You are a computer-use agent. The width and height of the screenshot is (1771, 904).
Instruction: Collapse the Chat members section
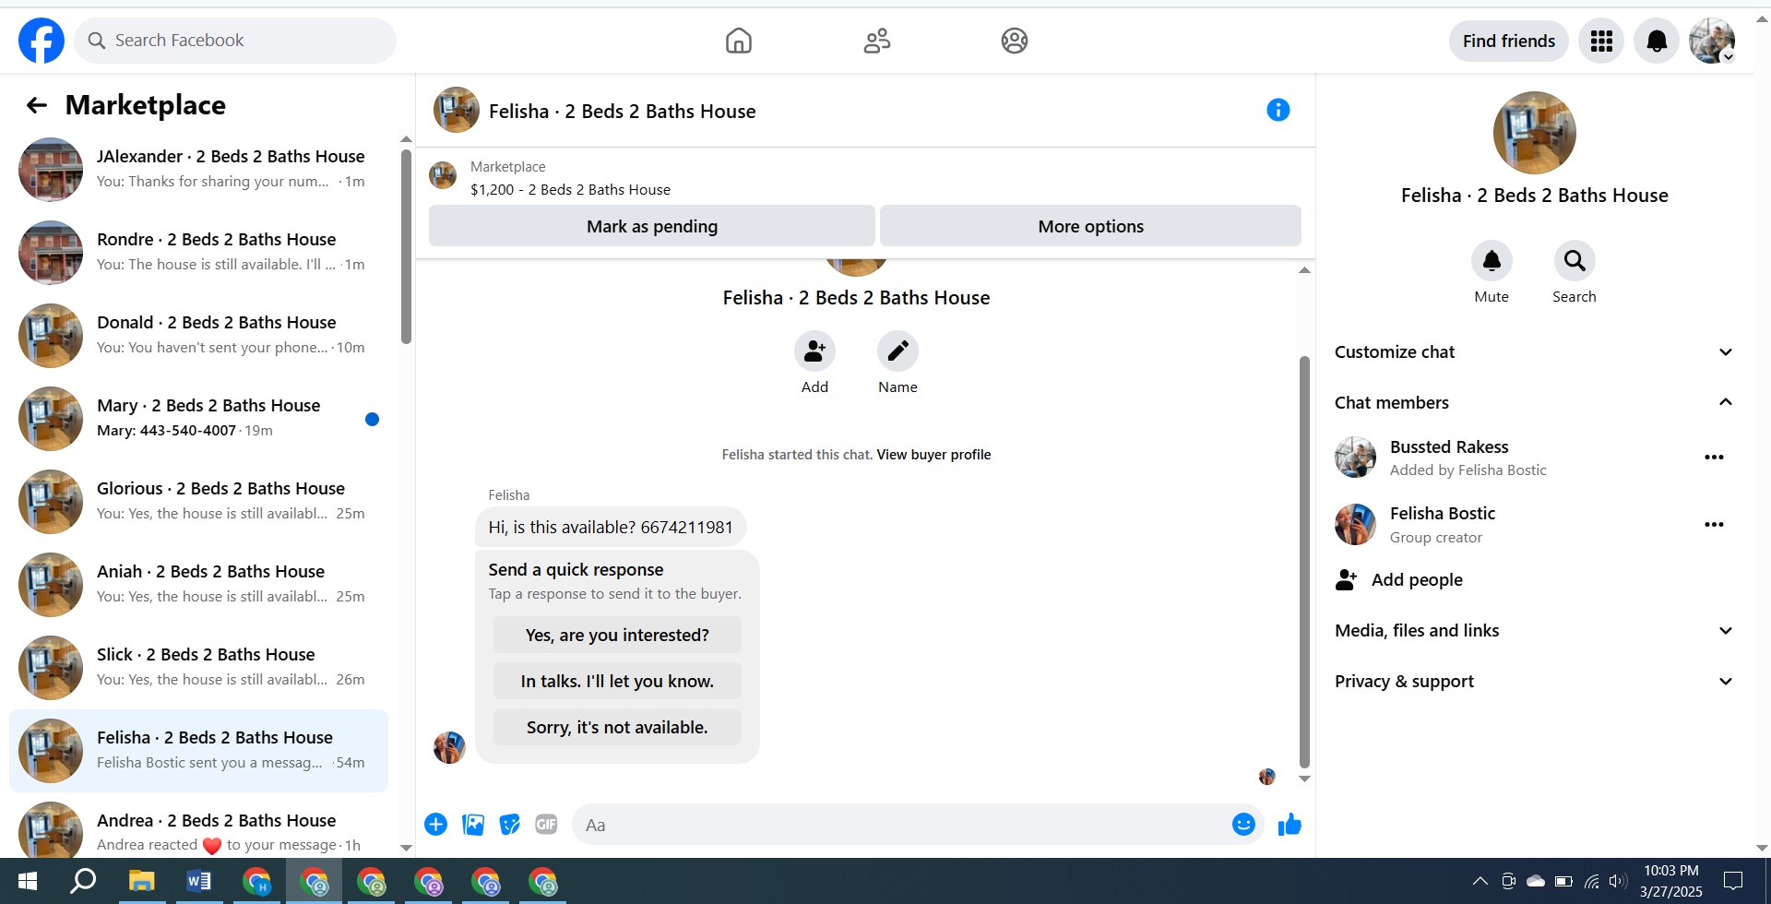[1534, 403]
